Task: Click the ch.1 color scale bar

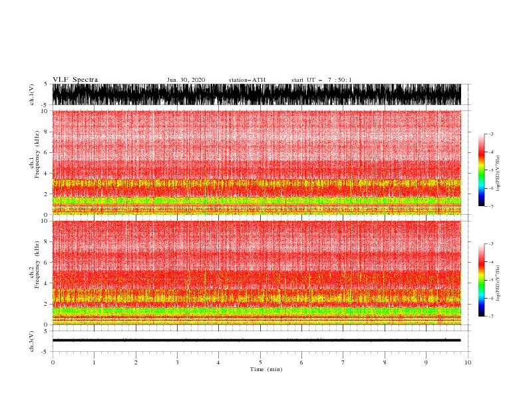Action: click(x=481, y=170)
